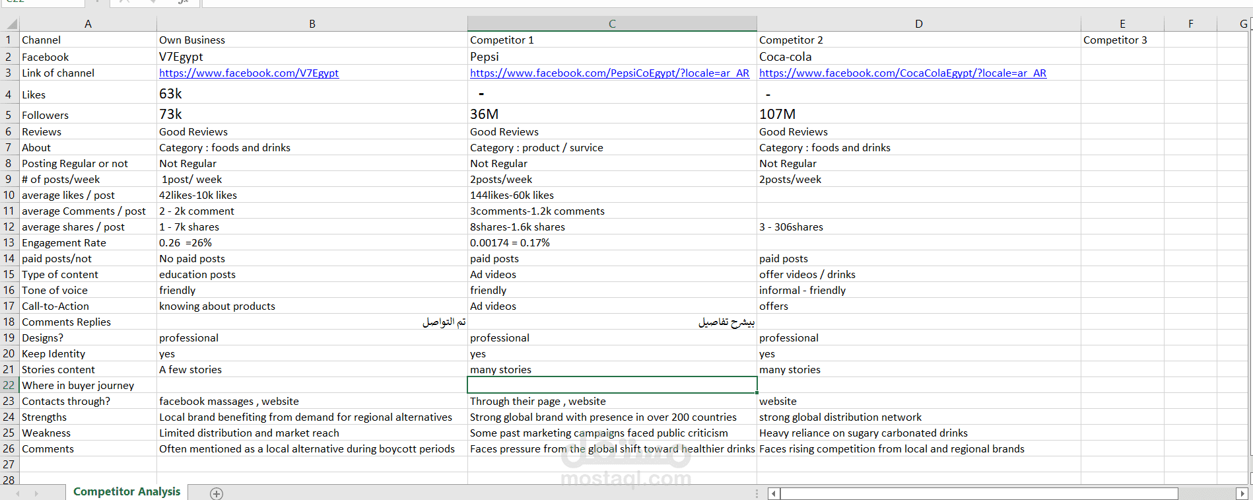Select label cell 'Engagement Rate'
This screenshot has height=500, width=1253.
(x=88, y=243)
